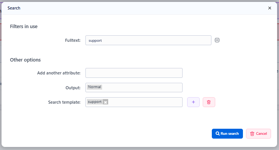Image resolution: width=279 pixels, height=150 pixels.
Task: Click the 'Add another attribute:' label
Action: (x=59, y=73)
